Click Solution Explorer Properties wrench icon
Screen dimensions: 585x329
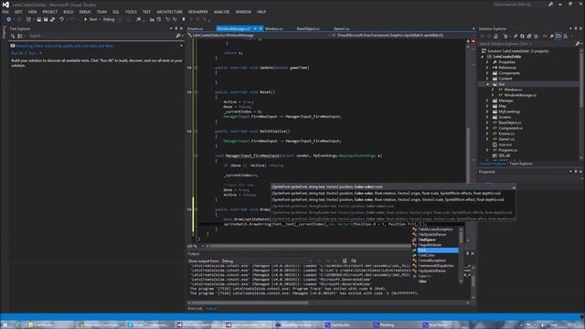551,37
